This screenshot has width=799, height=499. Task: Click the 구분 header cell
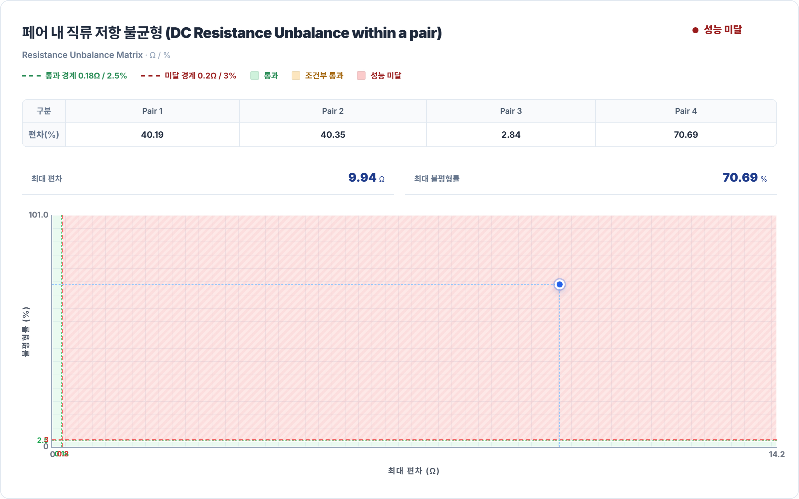[x=44, y=111]
